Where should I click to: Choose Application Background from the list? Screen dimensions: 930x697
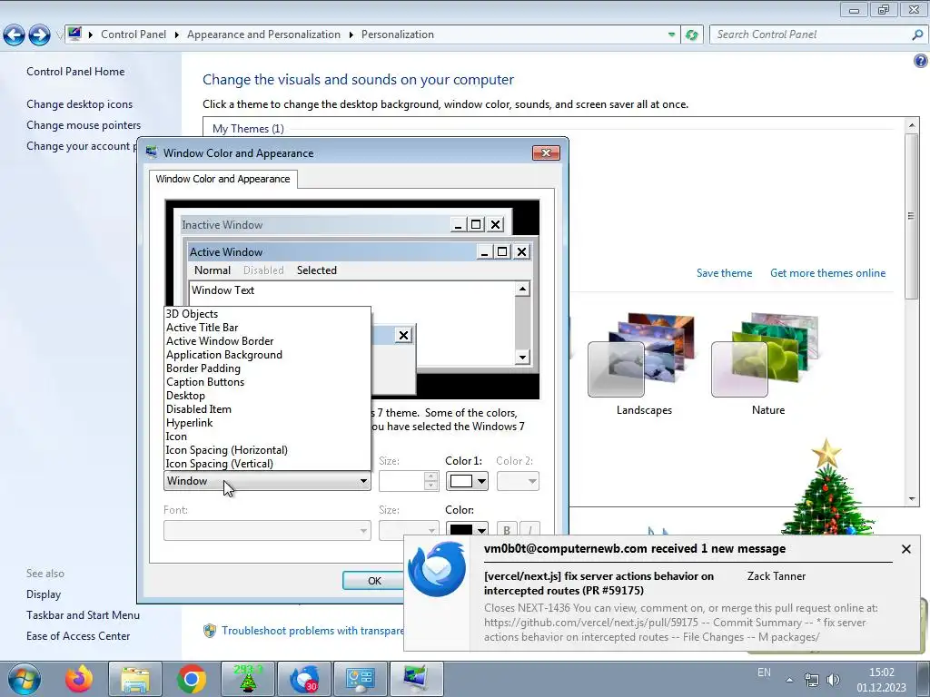coord(267,355)
